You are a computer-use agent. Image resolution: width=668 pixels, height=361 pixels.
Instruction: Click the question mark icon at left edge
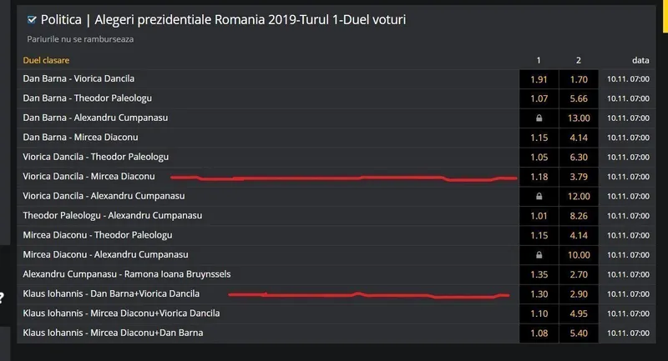[3, 294]
